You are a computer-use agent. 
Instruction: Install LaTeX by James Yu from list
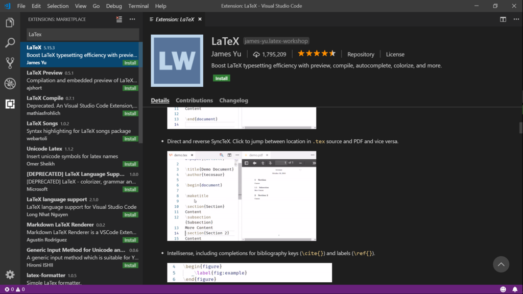[x=130, y=63]
